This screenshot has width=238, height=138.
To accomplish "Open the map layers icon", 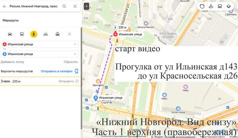I will 229,6.
